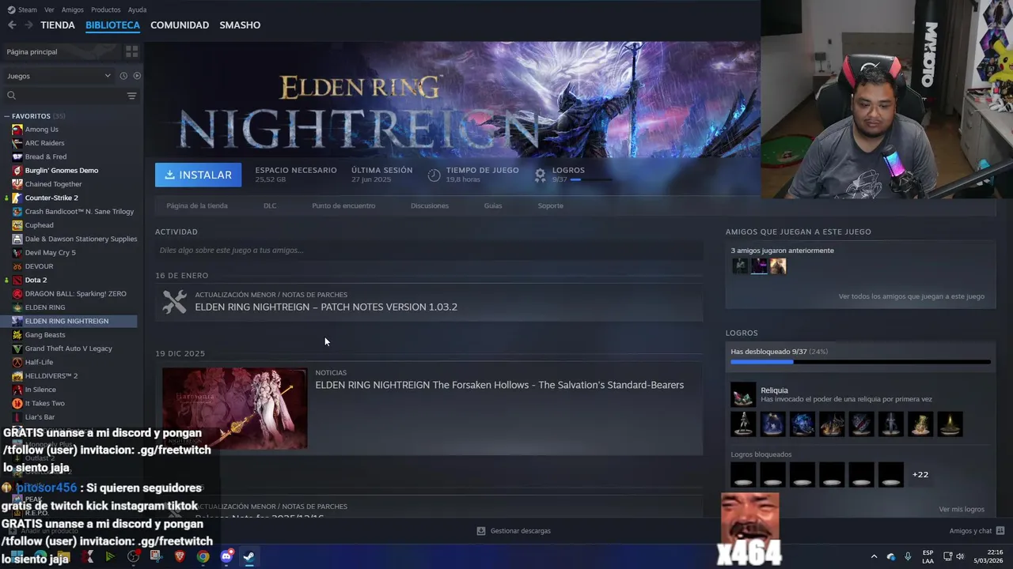Open Gestionar descargas

pos(514,531)
